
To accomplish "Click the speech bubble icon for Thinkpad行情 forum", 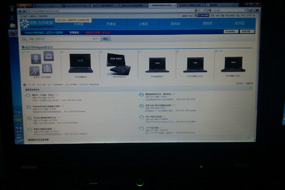I will click(x=28, y=107).
